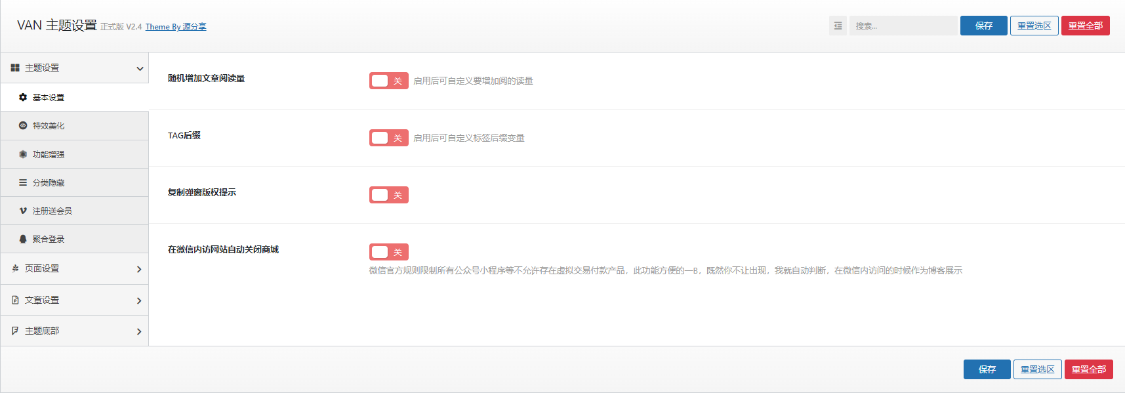
Task: Enable the 随机增加文章阅读量 switch
Action: pos(388,81)
